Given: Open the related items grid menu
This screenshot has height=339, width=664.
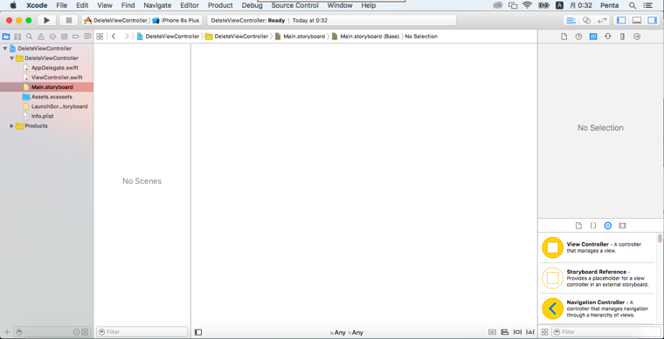Looking at the screenshot, I should (x=100, y=37).
